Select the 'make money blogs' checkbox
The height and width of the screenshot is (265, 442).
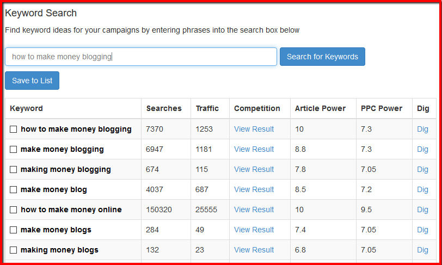pyautogui.click(x=13, y=230)
